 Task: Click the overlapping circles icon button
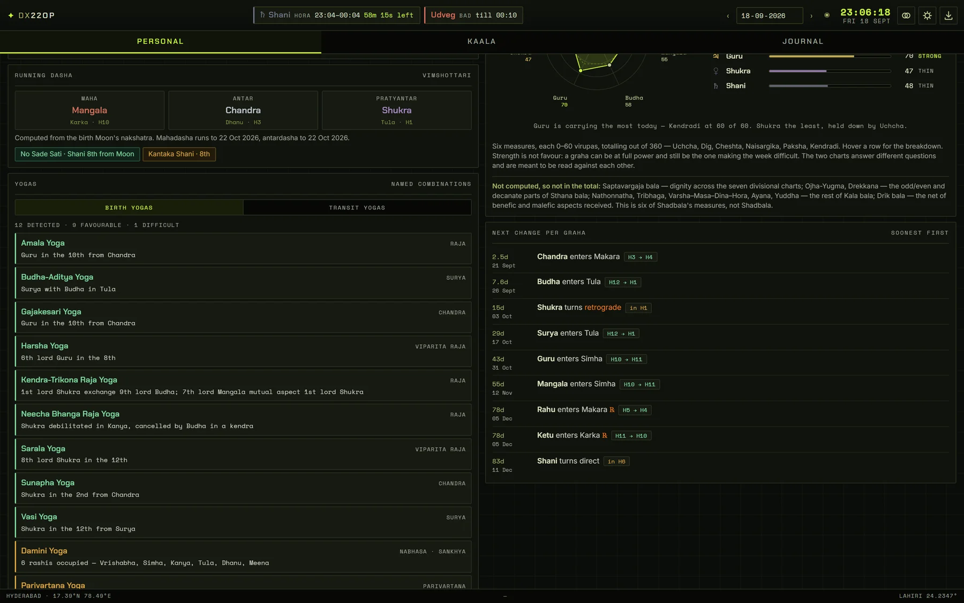click(906, 16)
